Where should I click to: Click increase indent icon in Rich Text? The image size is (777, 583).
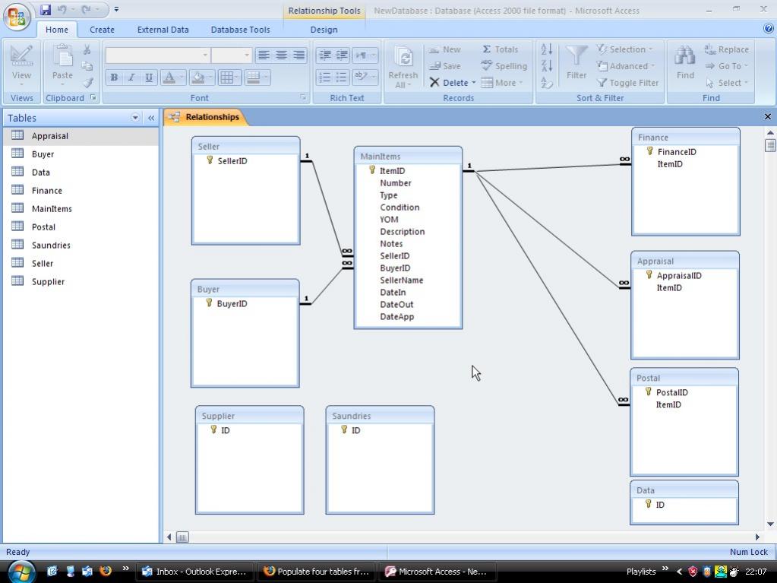click(x=342, y=55)
